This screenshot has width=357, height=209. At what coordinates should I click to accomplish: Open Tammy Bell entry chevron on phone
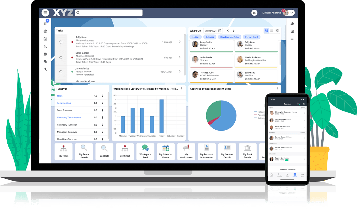click(304, 159)
